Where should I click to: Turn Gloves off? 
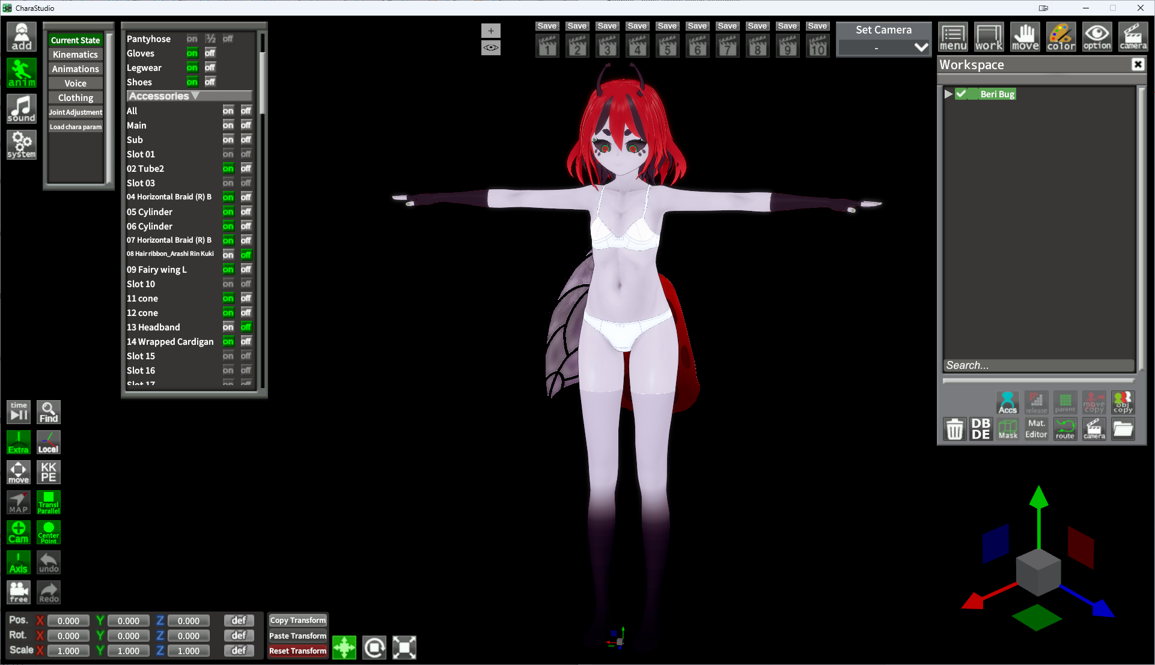[210, 53]
